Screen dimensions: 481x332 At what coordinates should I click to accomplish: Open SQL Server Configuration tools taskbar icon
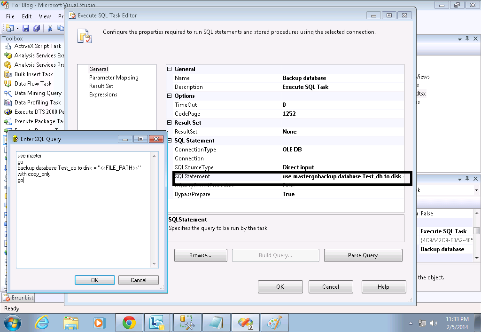coord(187,323)
